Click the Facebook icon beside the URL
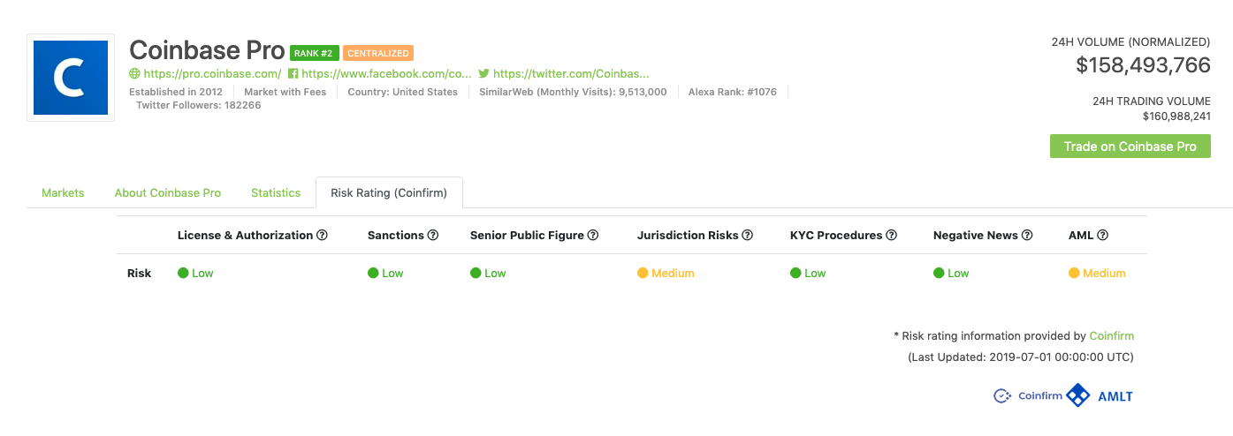 293,74
